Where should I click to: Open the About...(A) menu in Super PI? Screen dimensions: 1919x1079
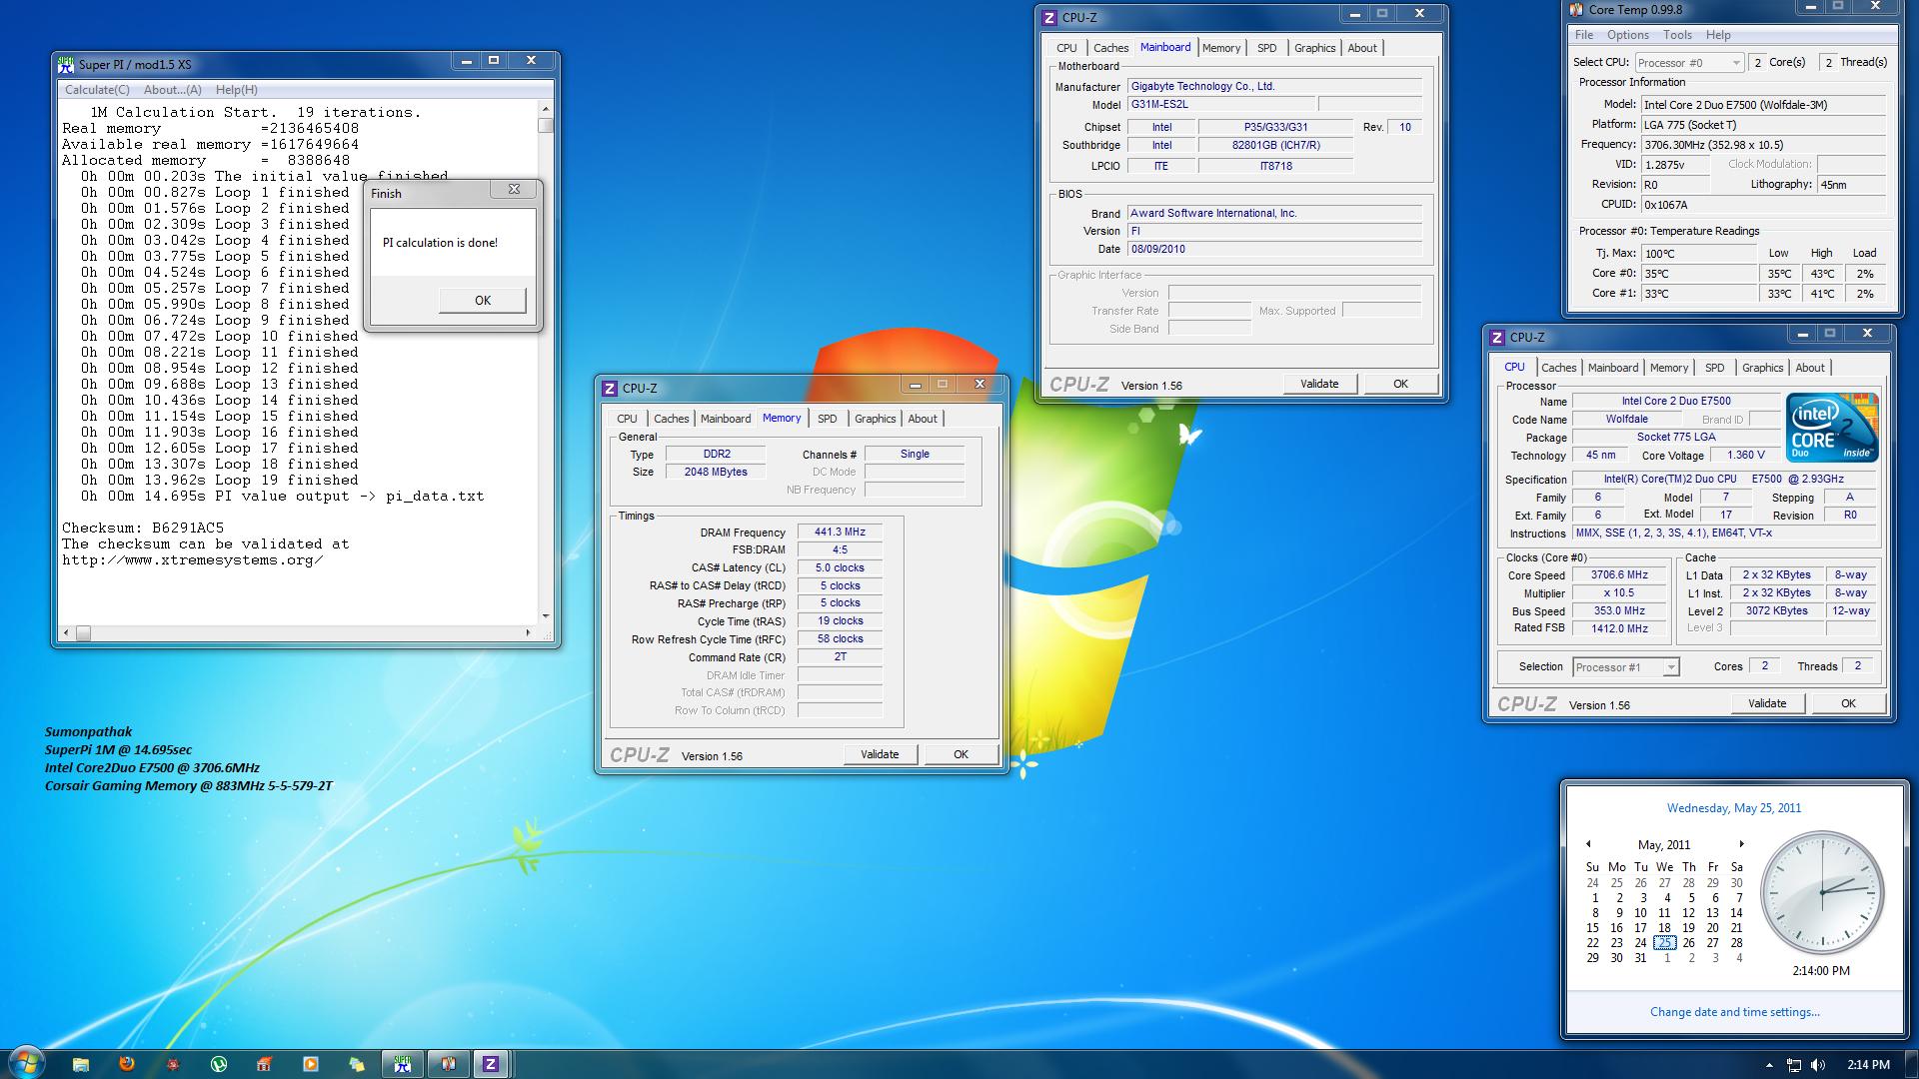click(172, 89)
